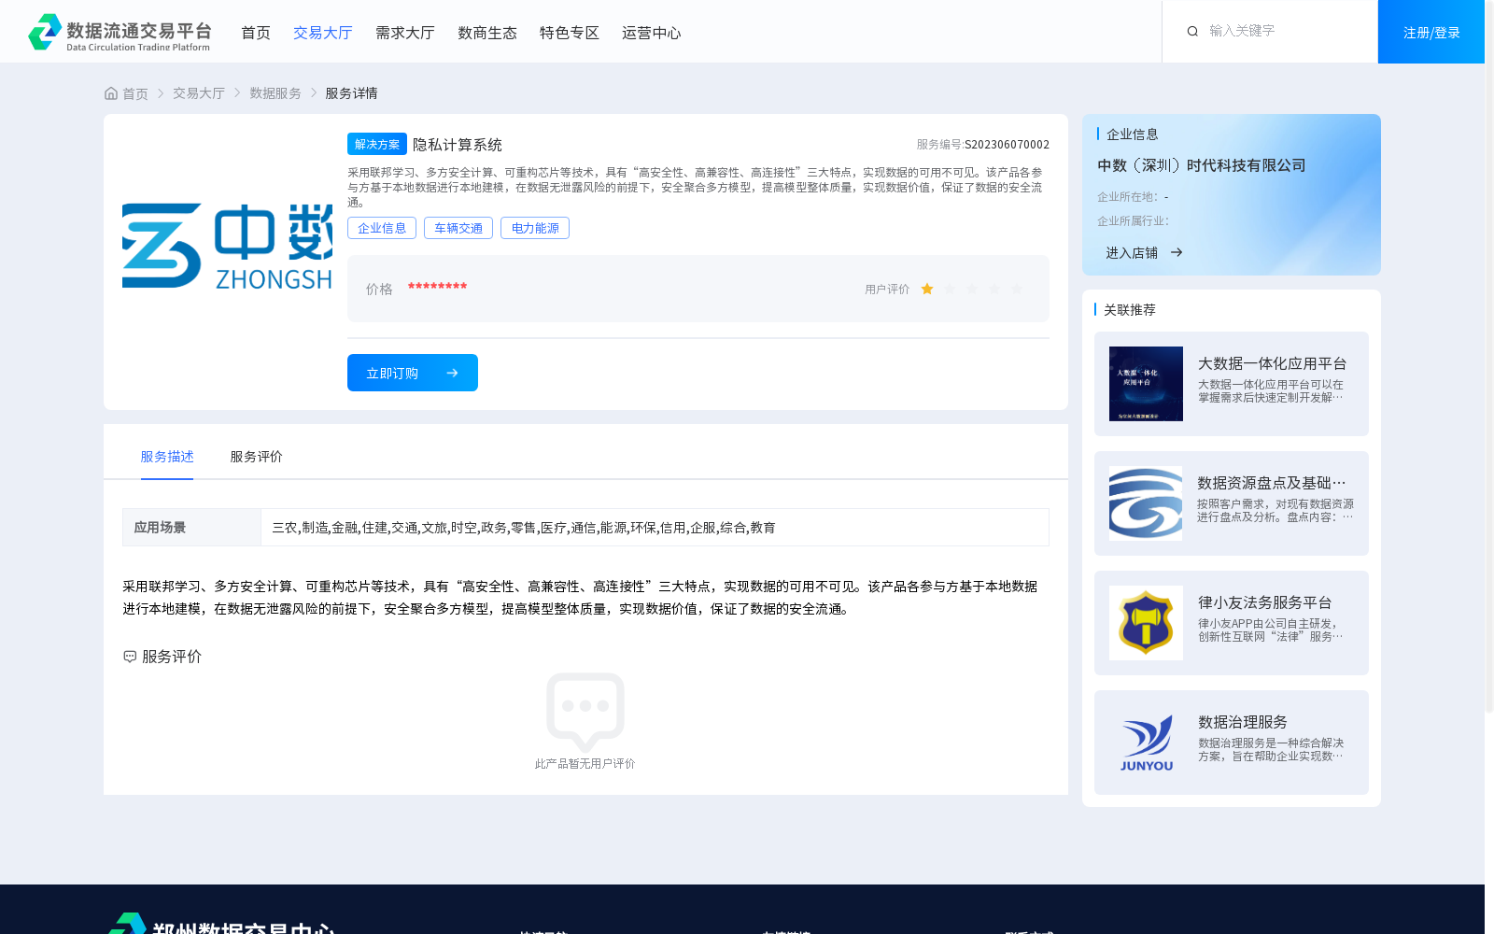Go to 交易大厅 in the breadcrumb

(199, 93)
